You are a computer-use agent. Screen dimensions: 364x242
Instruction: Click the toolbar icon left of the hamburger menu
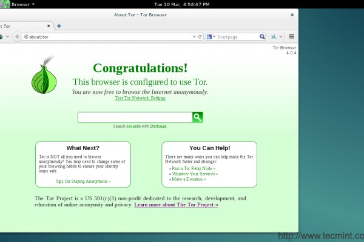(x=277, y=36)
